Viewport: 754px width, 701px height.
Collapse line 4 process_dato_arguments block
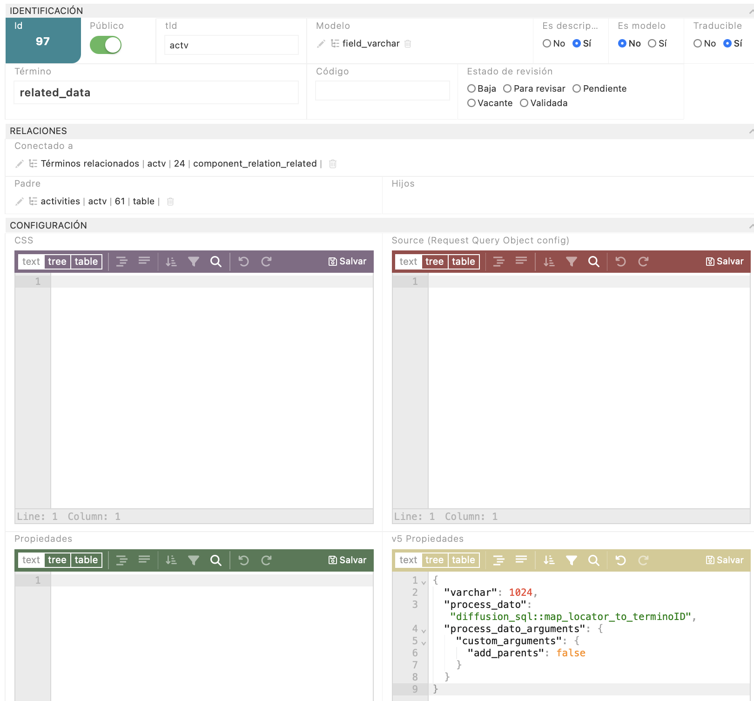pos(424,631)
